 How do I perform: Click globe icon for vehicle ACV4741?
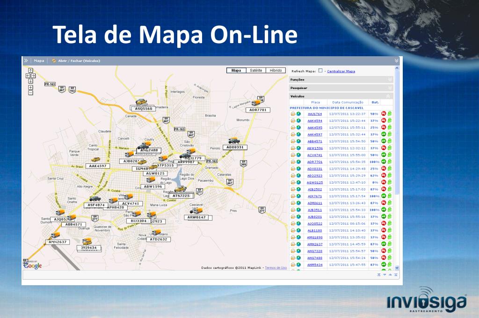(298, 155)
